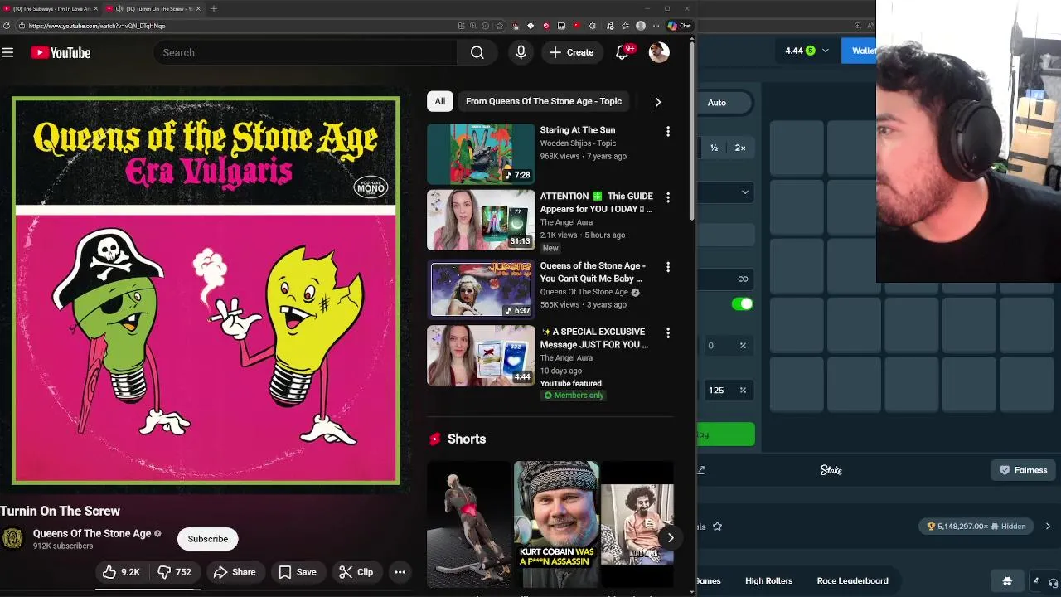Double the bet with the 2× button

pyautogui.click(x=740, y=148)
